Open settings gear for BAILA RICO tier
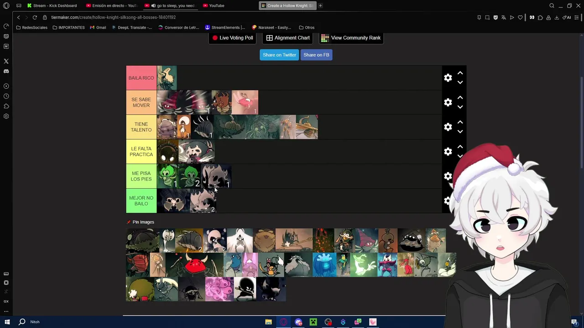 tap(448, 78)
